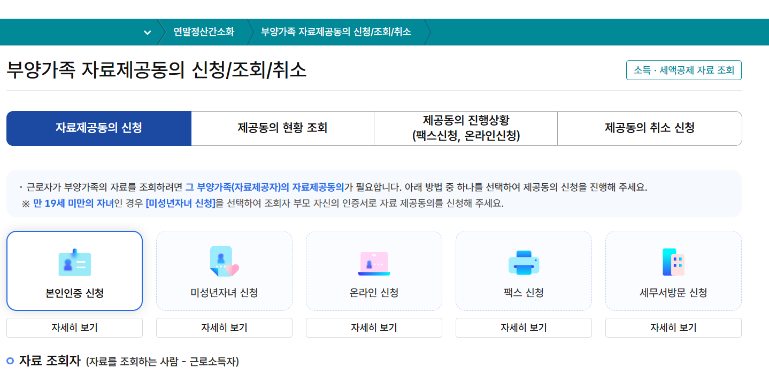Select the 제공동의 취소 신청 tab
The height and width of the screenshot is (375, 769).
(649, 128)
